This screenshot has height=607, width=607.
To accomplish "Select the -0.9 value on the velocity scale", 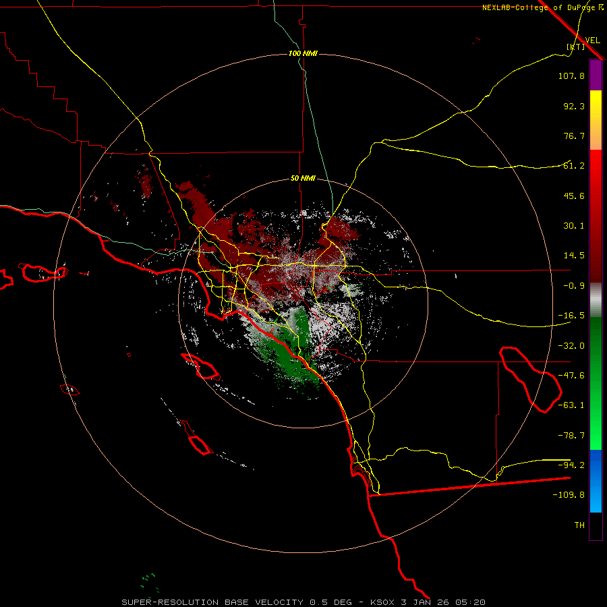I will pyautogui.click(x=574, y=286).
